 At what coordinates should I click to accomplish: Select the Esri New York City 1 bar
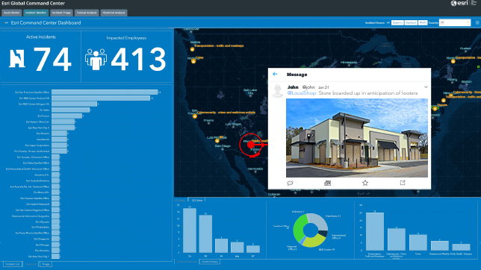[x=55, y=257]
